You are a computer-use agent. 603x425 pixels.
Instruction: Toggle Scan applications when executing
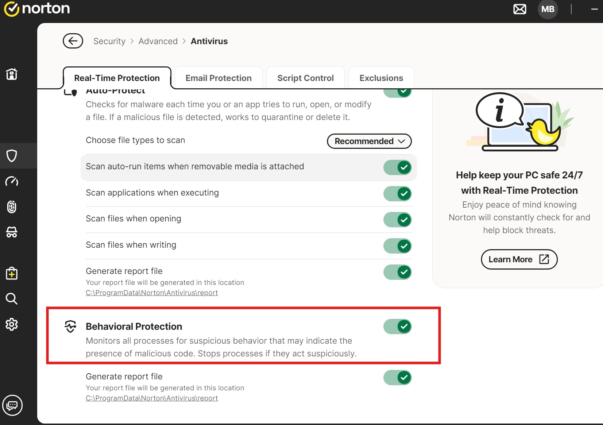click(x=397, y=194)
